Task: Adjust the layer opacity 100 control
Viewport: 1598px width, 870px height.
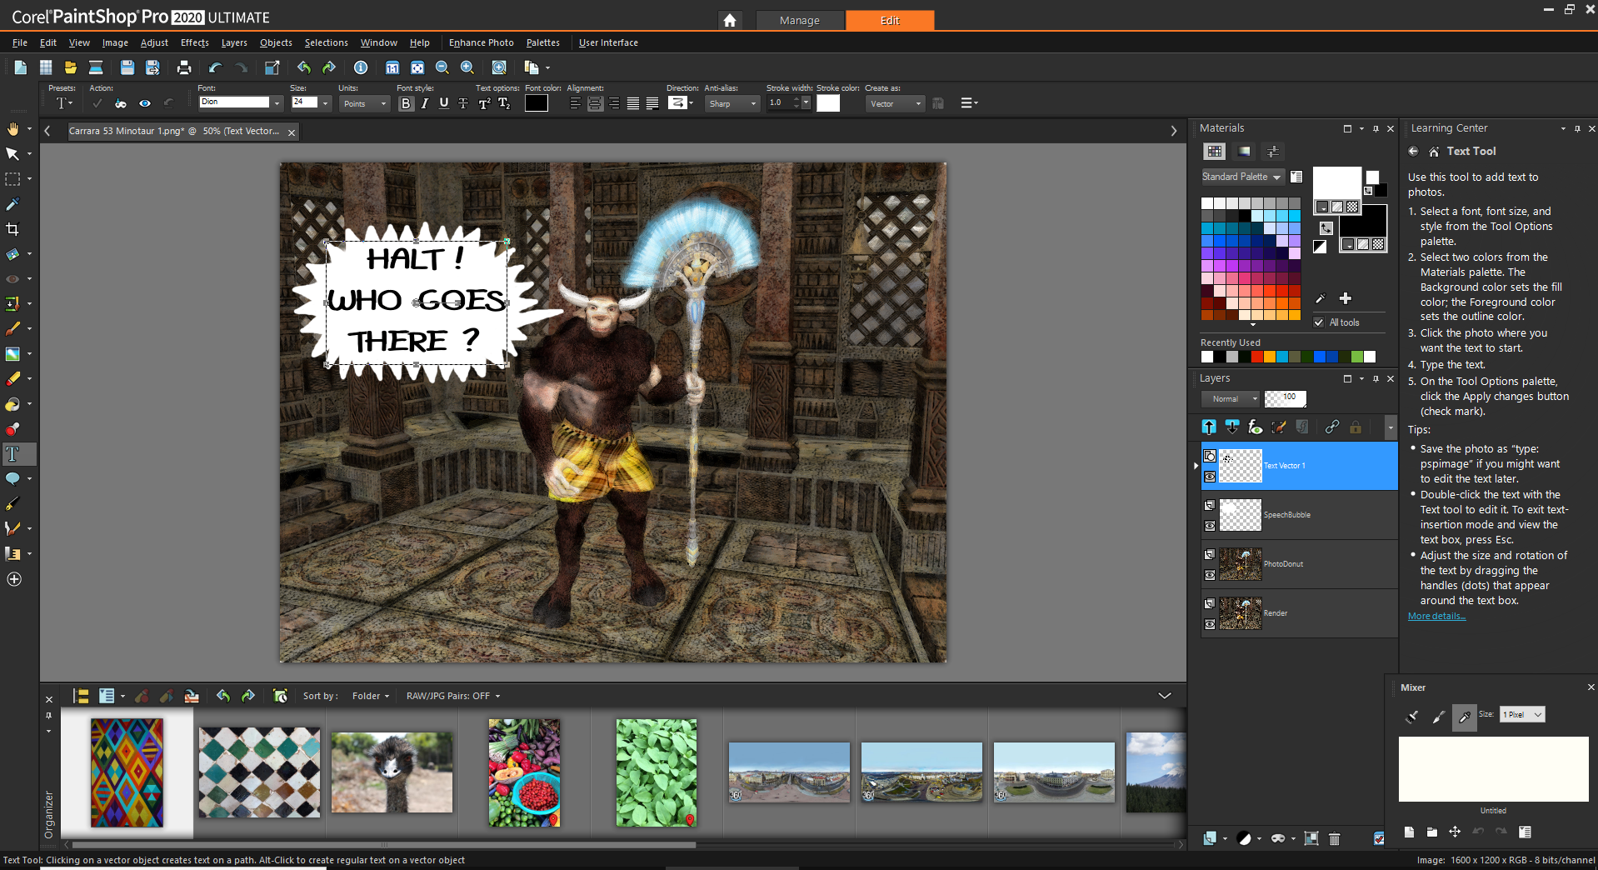Action: coord(1285,398)
